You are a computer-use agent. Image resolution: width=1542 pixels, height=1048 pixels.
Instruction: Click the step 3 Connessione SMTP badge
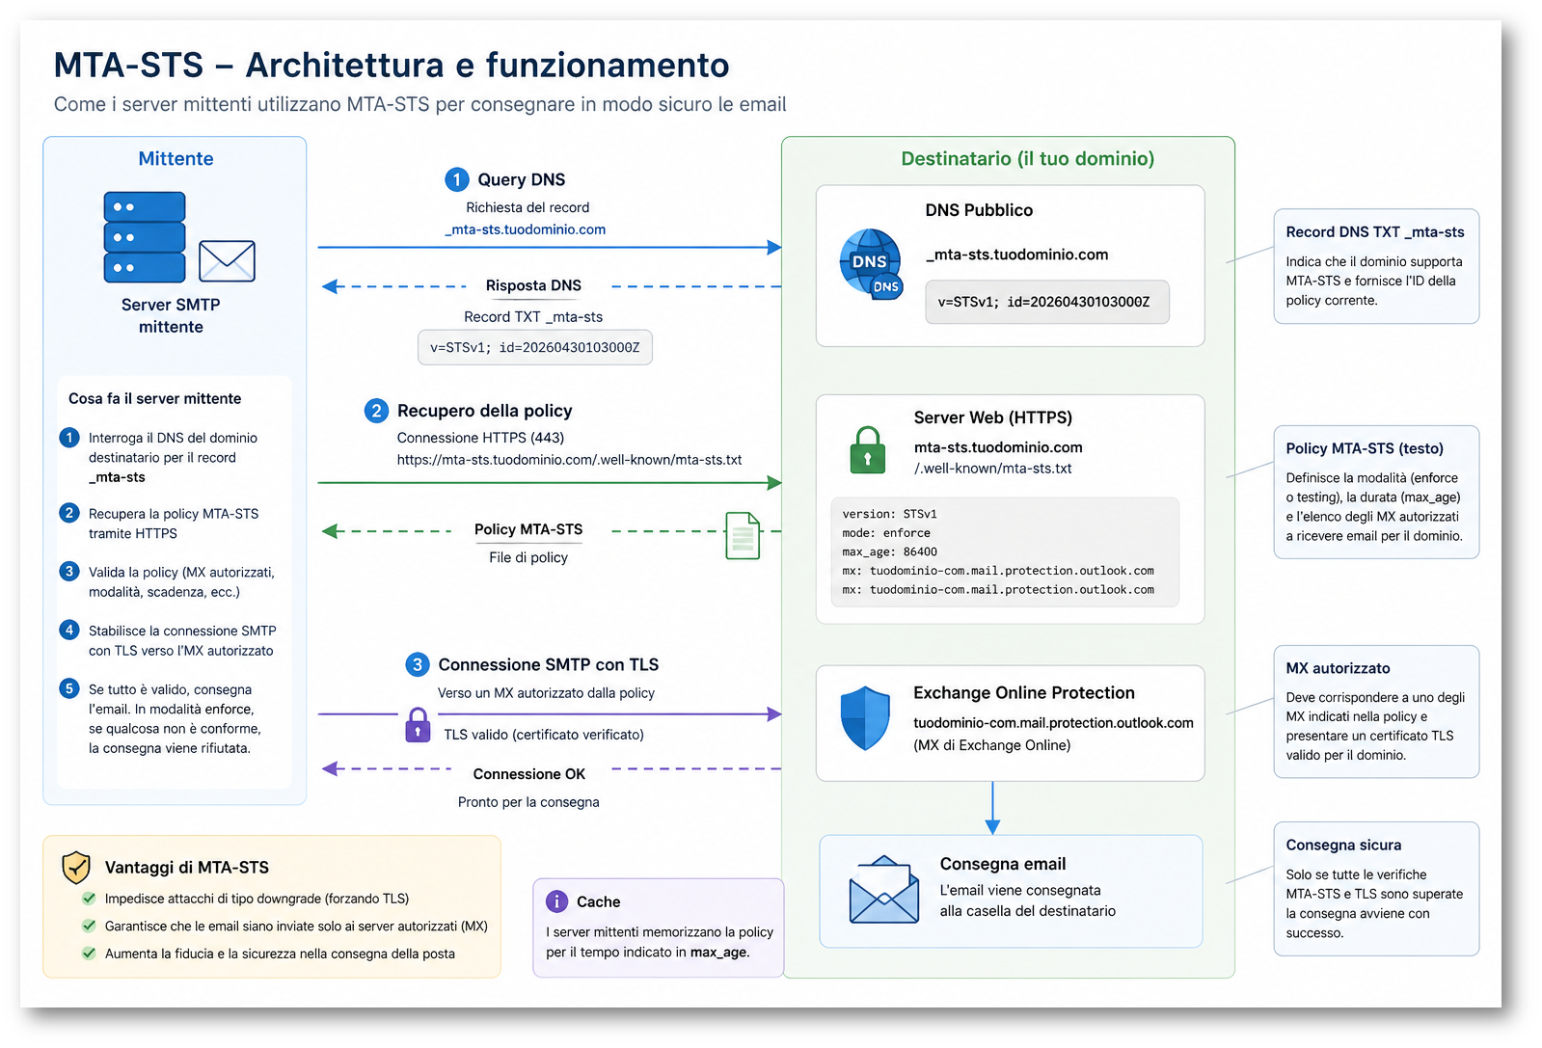coord(417,664)
